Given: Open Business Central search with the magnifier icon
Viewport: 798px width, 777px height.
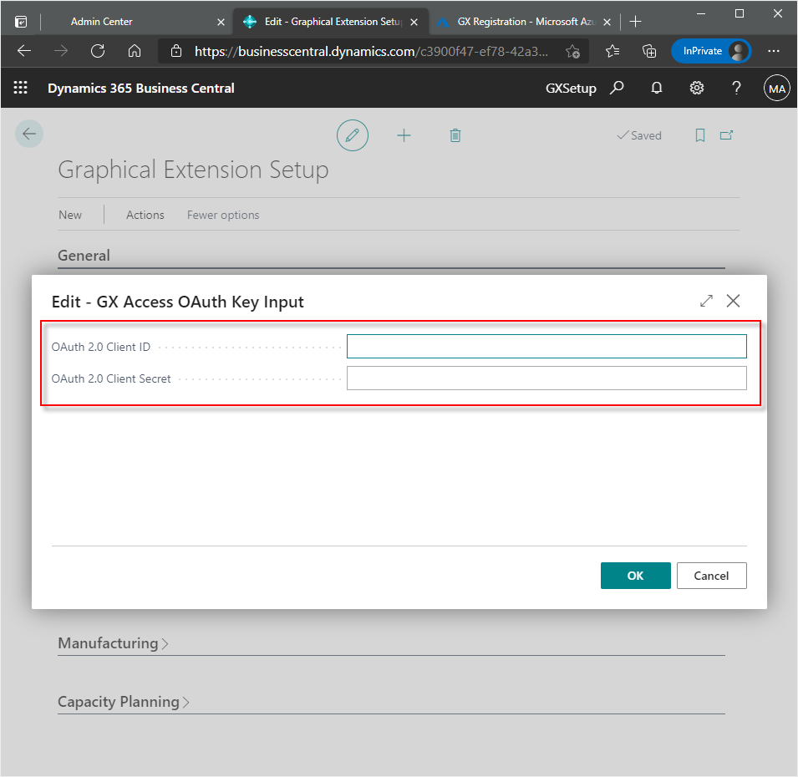Looking at the screenshot, I should (616, 87).
